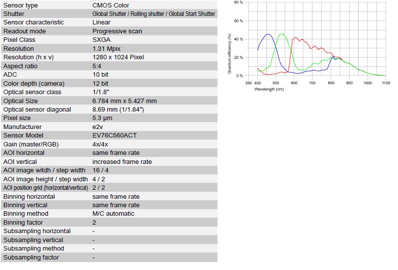Screen dimensions: 398x270
Task: Select the 'CMOS Color' sensor type value
Action: pos(111,5)
